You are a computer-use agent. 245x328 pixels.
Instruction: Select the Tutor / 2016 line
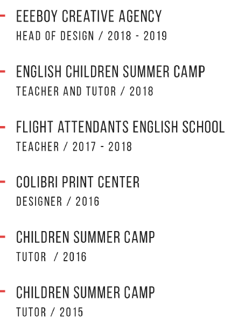(51, 257)
